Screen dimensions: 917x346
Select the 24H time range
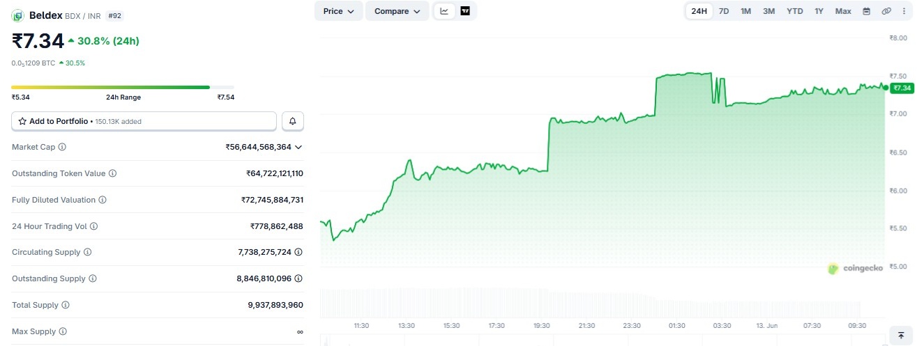pos(699,11)
